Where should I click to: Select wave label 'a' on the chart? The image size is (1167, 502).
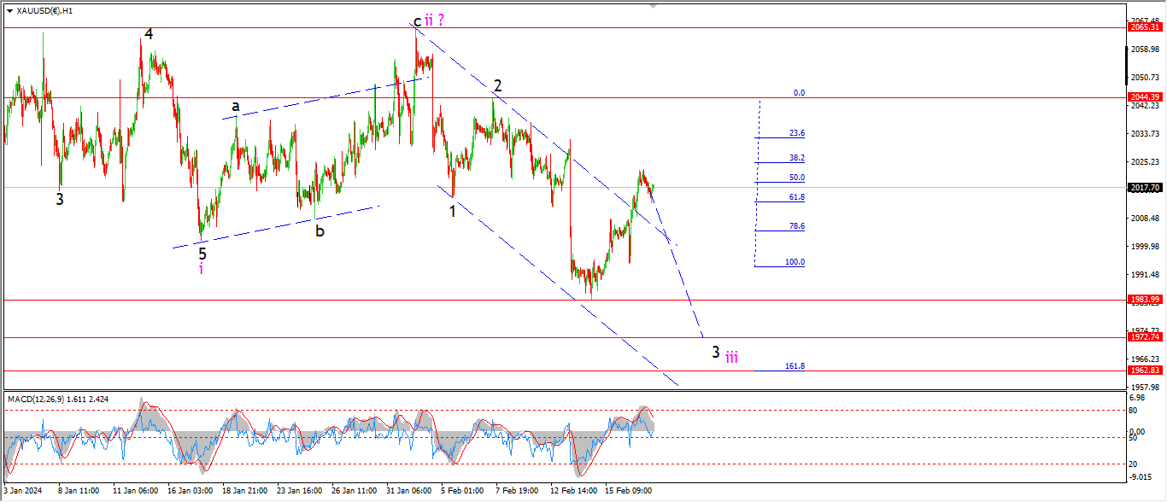tap(235, 107)
